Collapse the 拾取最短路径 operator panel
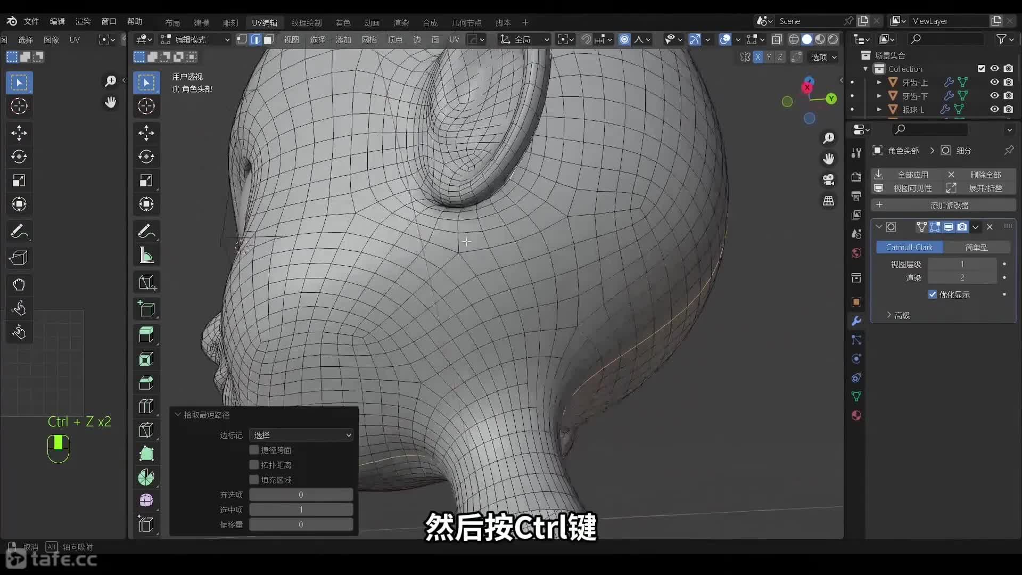 click(178, 415)
